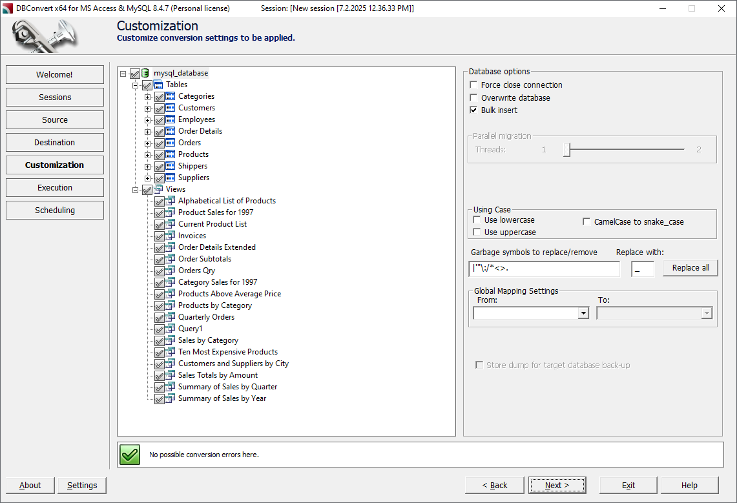Select the Invoices view icon
737x503 pixels.
(x=169, y=236)
